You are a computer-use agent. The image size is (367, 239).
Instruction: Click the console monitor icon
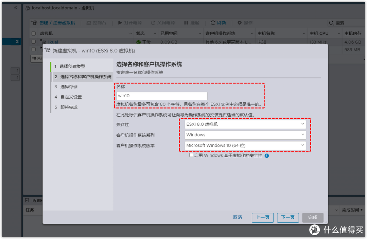point(89,23)
